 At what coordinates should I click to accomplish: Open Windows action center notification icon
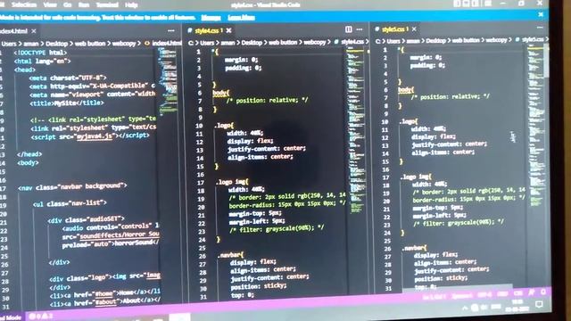pyautogui.click(x=539, y=303)
